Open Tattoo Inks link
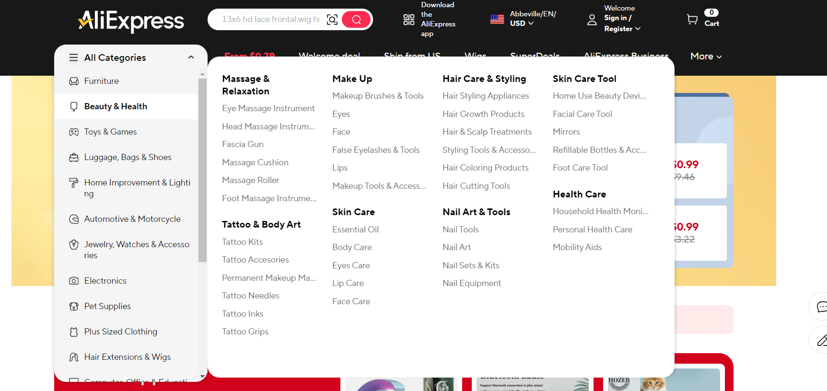The image size is (827, 391). pos(243,314)
